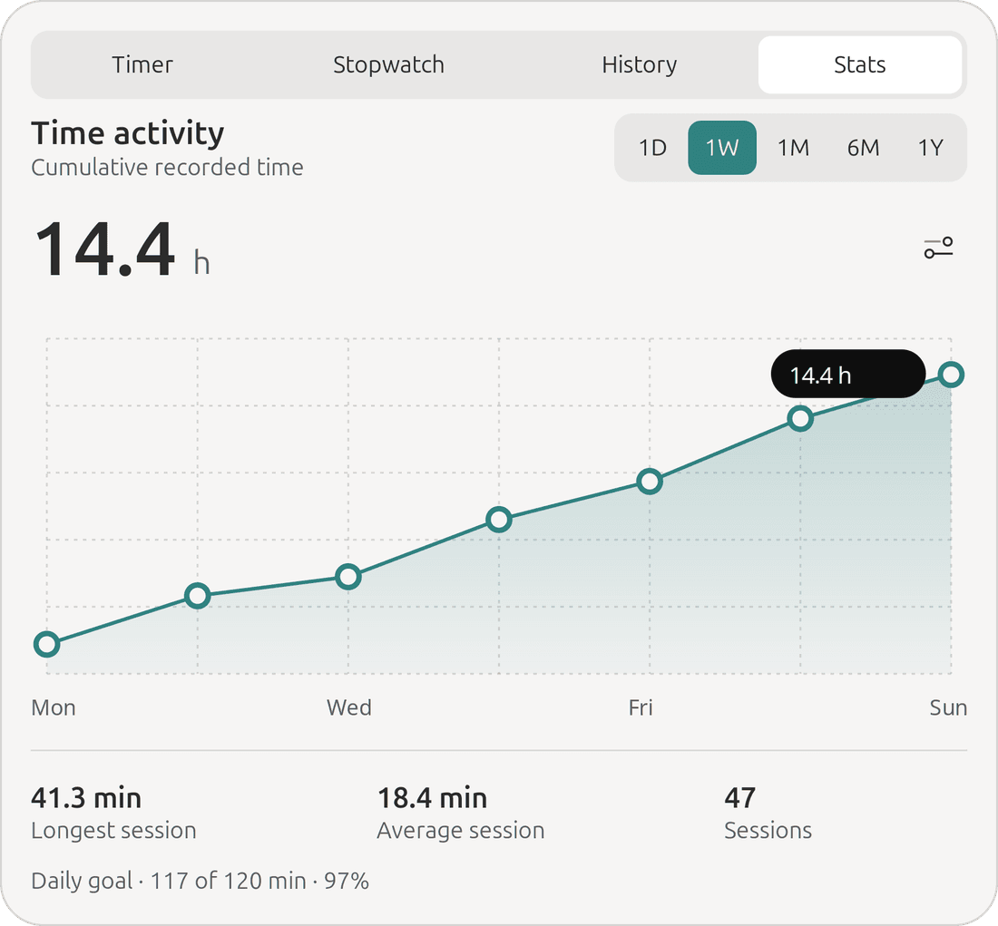This screenshot has height=926, width=998.
Task: Click the 'Sun' axis label
Action: pyautogui.click(x=948, y=707)
